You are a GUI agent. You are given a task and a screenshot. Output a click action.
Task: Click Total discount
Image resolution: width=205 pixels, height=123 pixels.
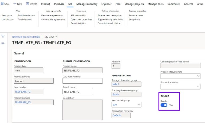click(x=25, y=19)
